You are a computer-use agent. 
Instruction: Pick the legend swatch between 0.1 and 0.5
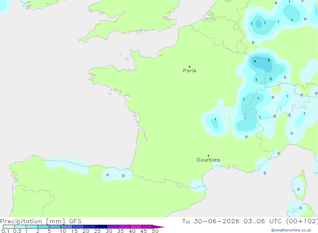(x=9, y=227)
